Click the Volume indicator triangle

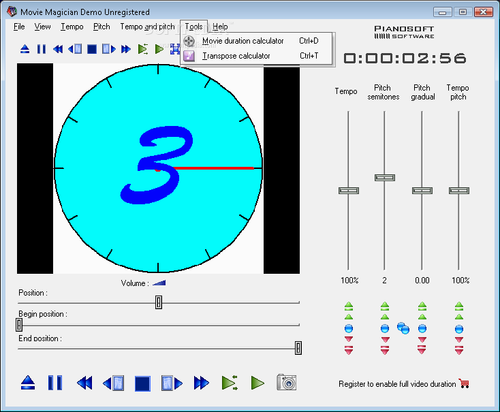click(x=159, y=283)
